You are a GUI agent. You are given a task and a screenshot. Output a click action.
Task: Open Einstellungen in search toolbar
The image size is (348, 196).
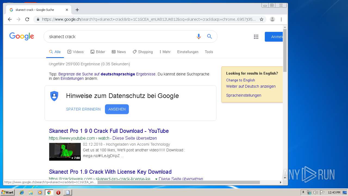[x=188, y=52]
